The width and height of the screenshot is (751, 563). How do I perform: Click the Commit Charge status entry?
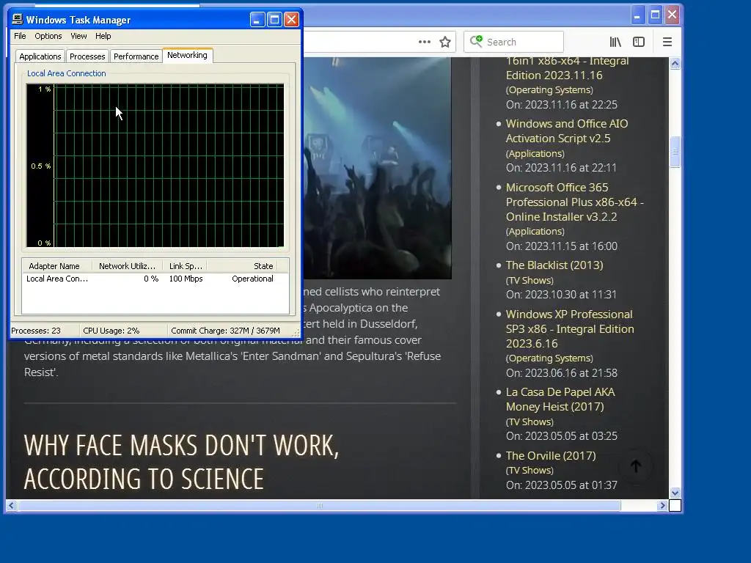coord(225,331)
